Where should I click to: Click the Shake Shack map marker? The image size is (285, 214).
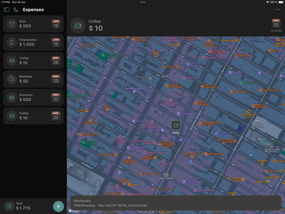tap(116, 155)
